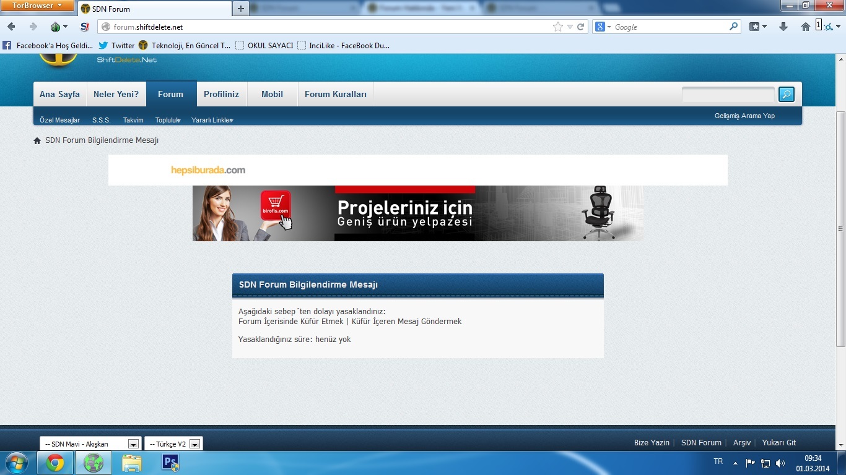Image resolution: width=846 pixels, height=475 pixels.
Task: Open the network tray icon
Action: point(765,463)
